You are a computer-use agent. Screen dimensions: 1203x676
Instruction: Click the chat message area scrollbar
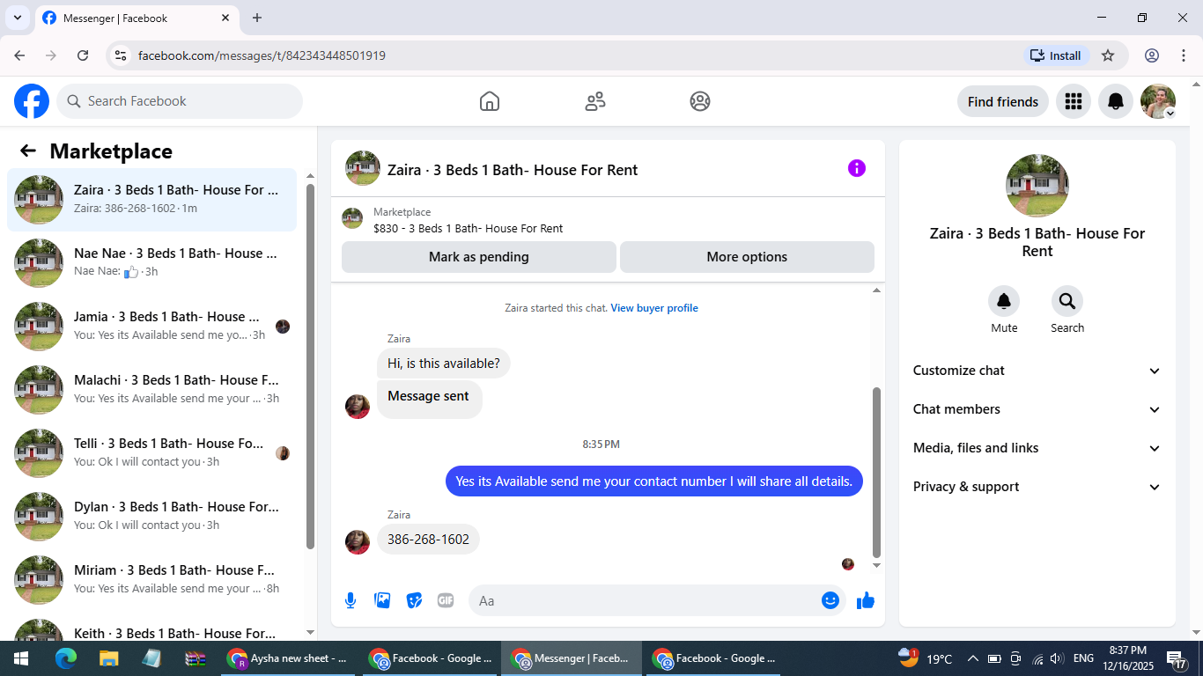(876, 472)
